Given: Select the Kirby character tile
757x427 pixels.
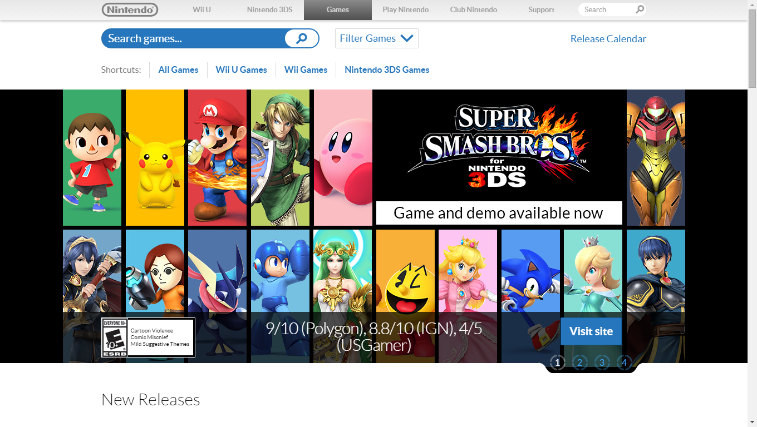Looking at the screenshot, I should pos(343,157).
